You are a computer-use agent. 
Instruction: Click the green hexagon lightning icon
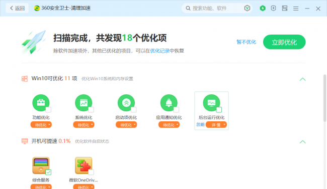263,8
